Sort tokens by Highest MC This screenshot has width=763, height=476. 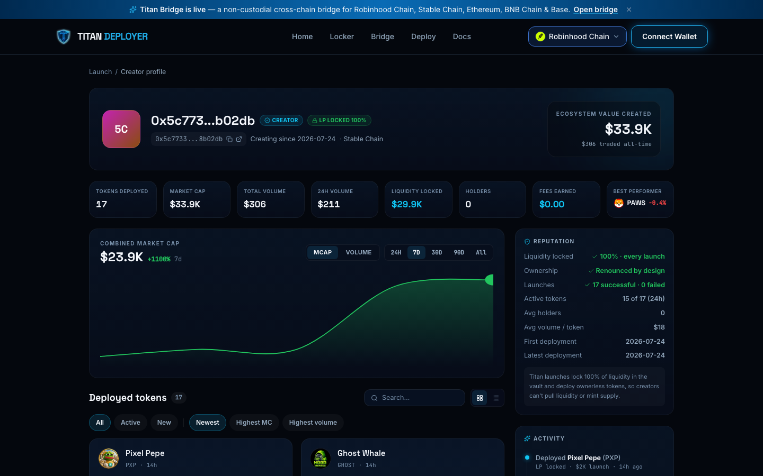pos(254,423)
